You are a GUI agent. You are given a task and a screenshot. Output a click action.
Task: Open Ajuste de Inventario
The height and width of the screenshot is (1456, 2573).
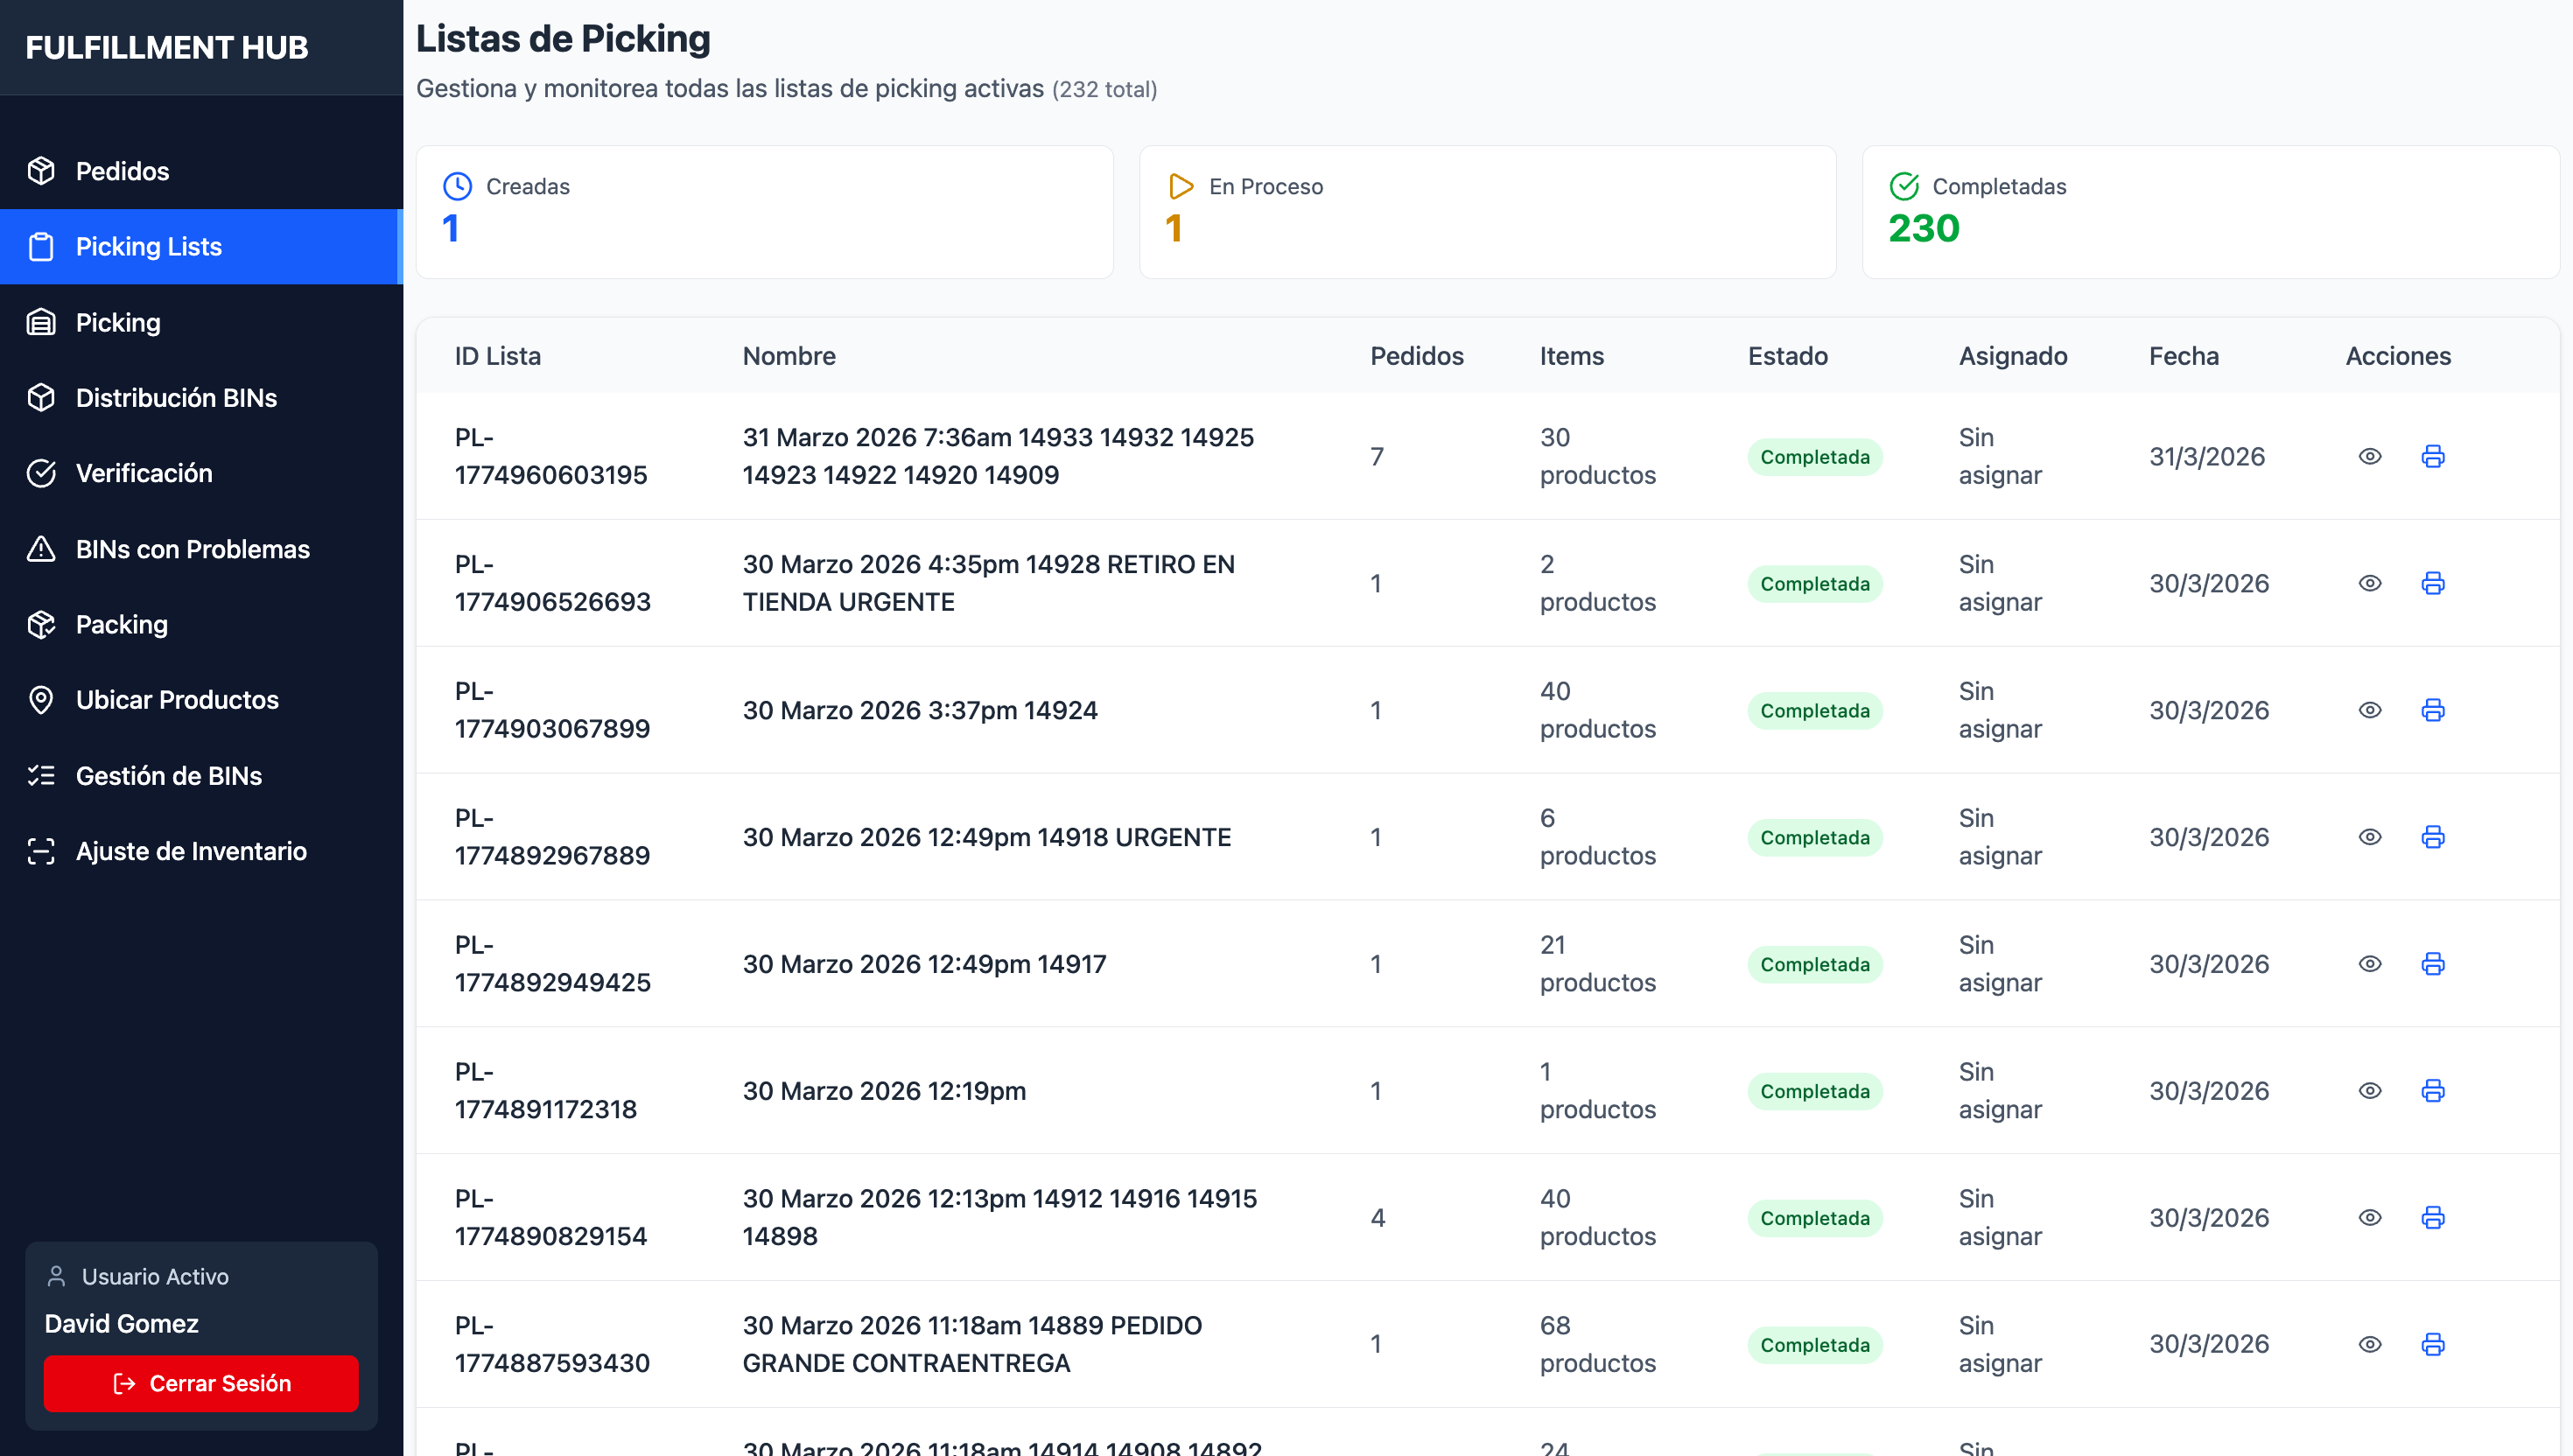[x=200, y=851]
